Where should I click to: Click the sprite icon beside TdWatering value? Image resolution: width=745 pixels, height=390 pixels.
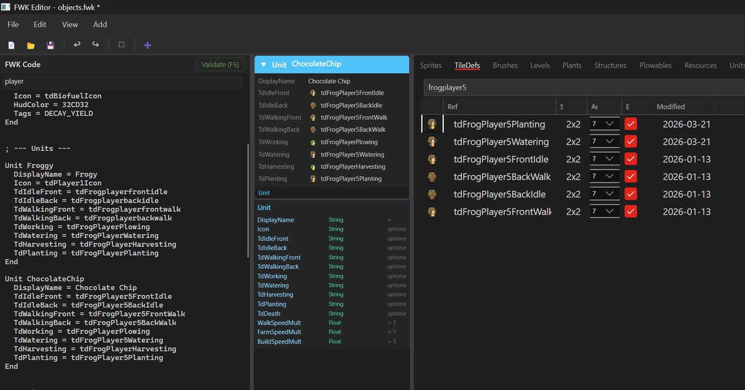(x=314, y=155)
